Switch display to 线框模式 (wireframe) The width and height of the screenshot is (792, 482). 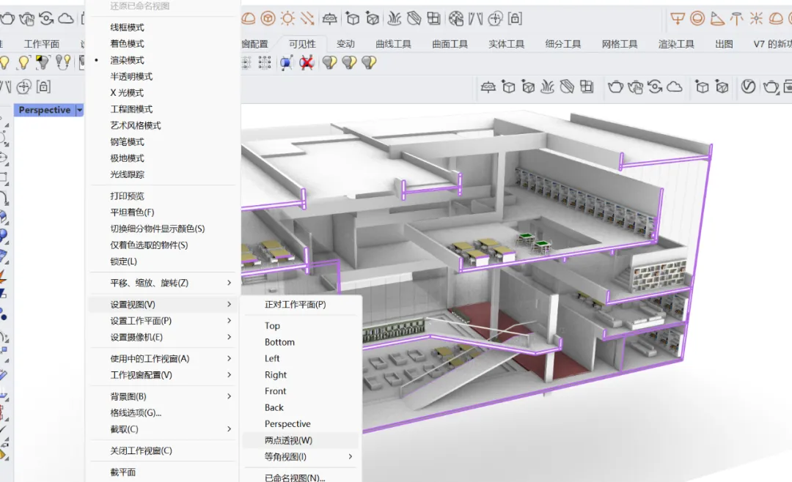(x=128, y=27)
